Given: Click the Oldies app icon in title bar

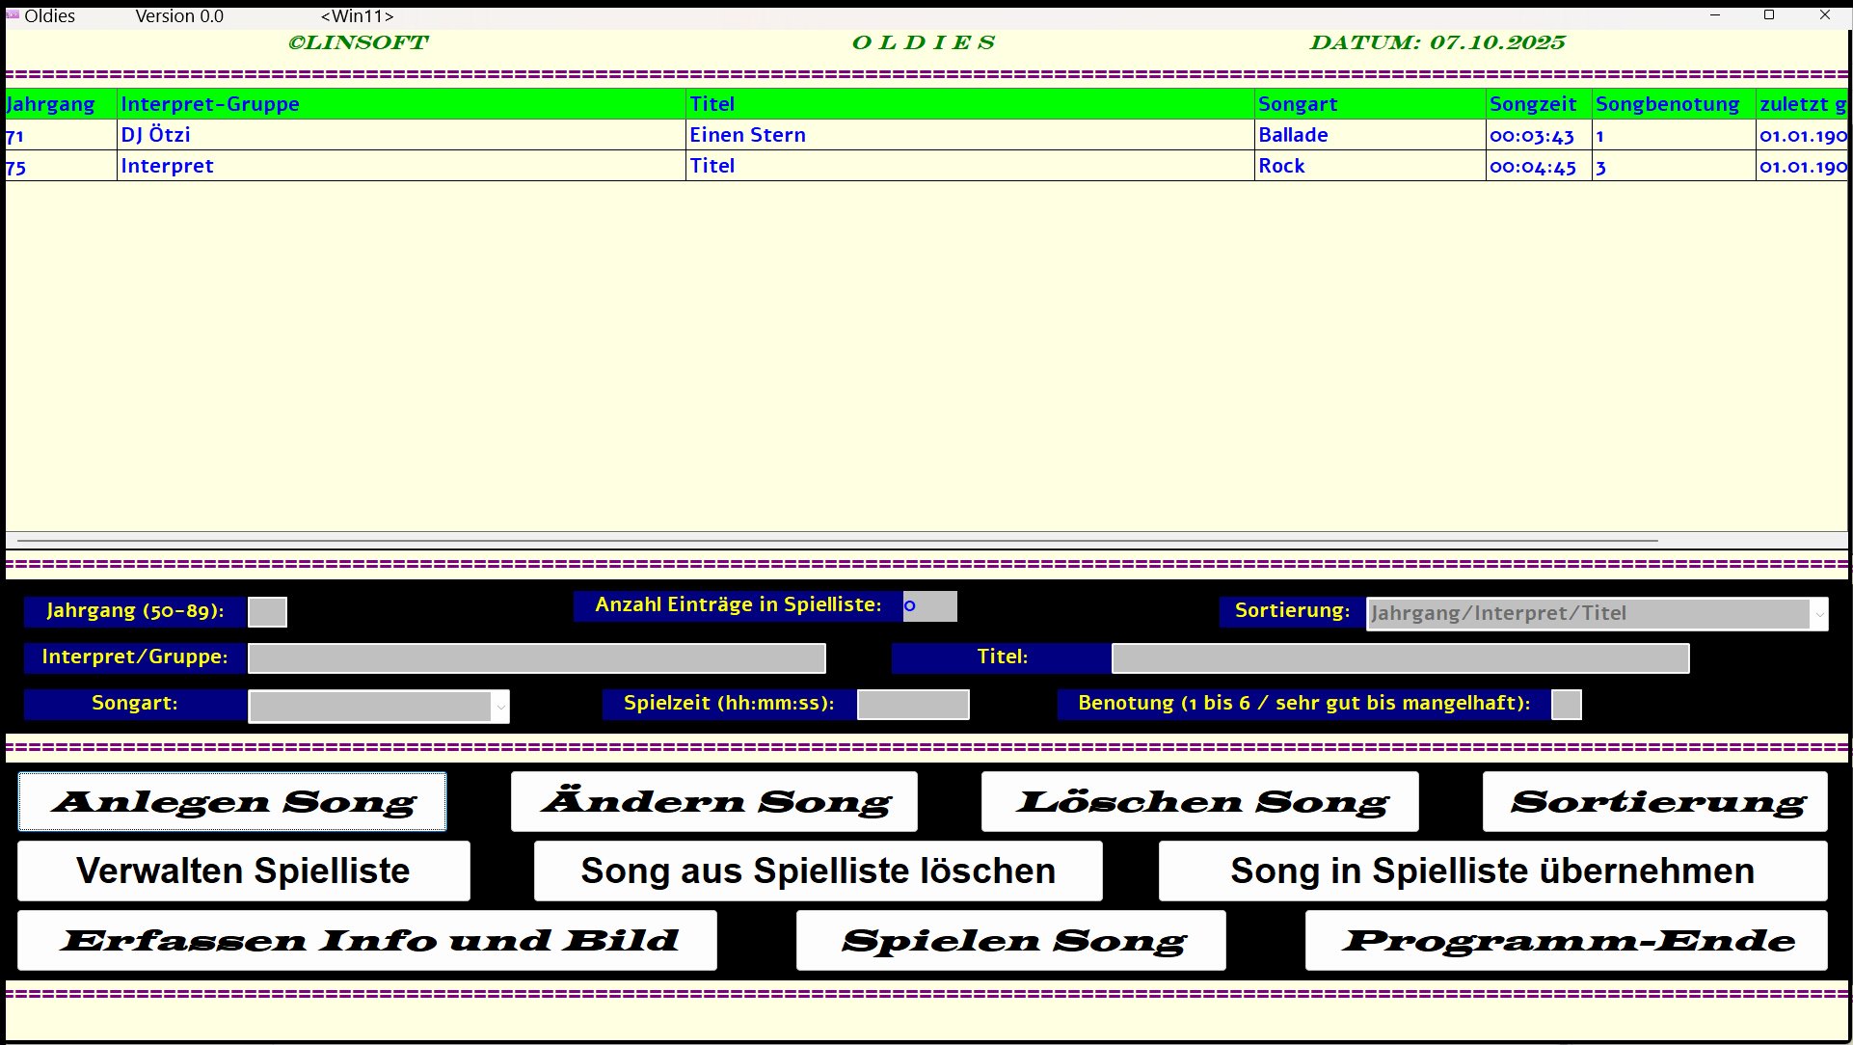Looking at the screenshot, I should click(13, 15).
